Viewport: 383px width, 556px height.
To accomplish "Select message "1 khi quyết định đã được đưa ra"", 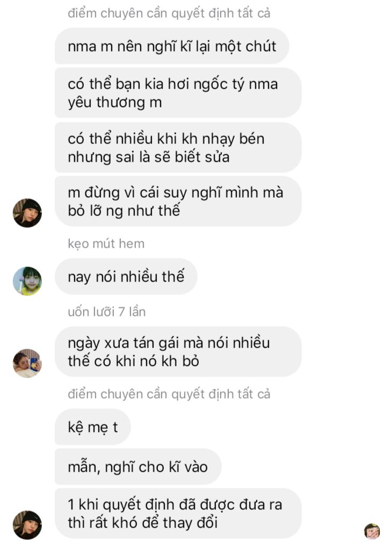I will (x=178, y=514).
